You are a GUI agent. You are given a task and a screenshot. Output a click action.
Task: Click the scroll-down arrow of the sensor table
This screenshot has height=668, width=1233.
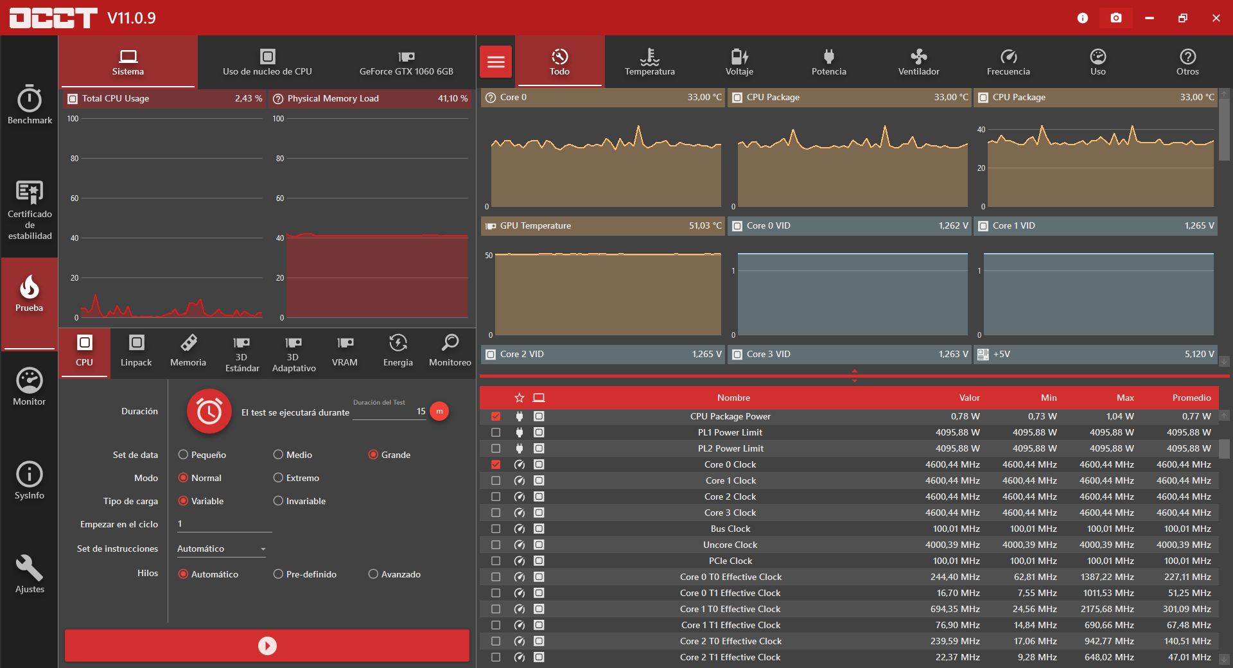tap(1225, 659)
